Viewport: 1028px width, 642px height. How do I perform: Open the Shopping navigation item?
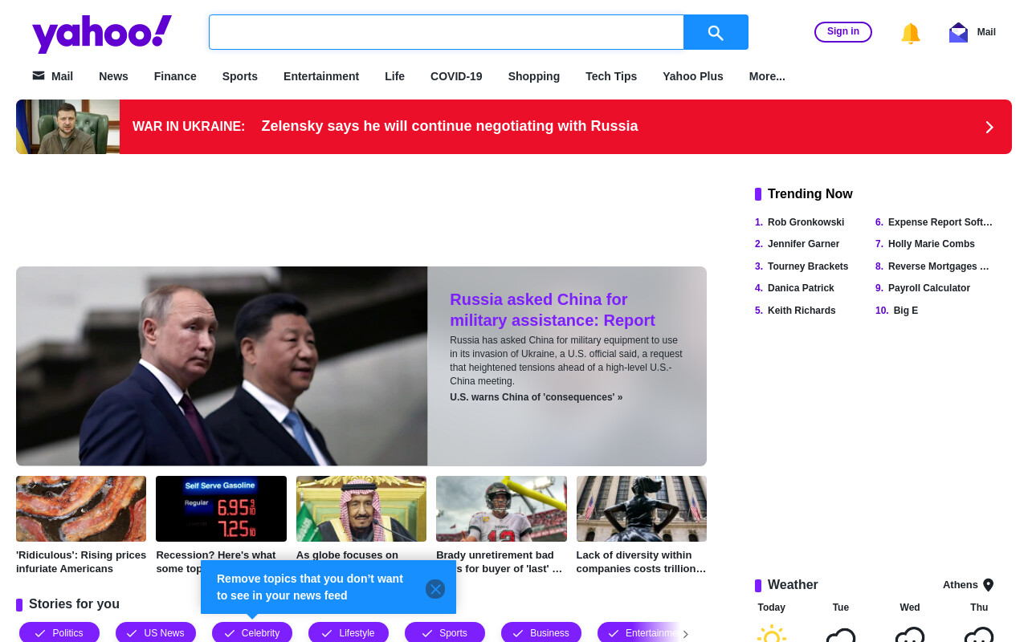(534, 76)
